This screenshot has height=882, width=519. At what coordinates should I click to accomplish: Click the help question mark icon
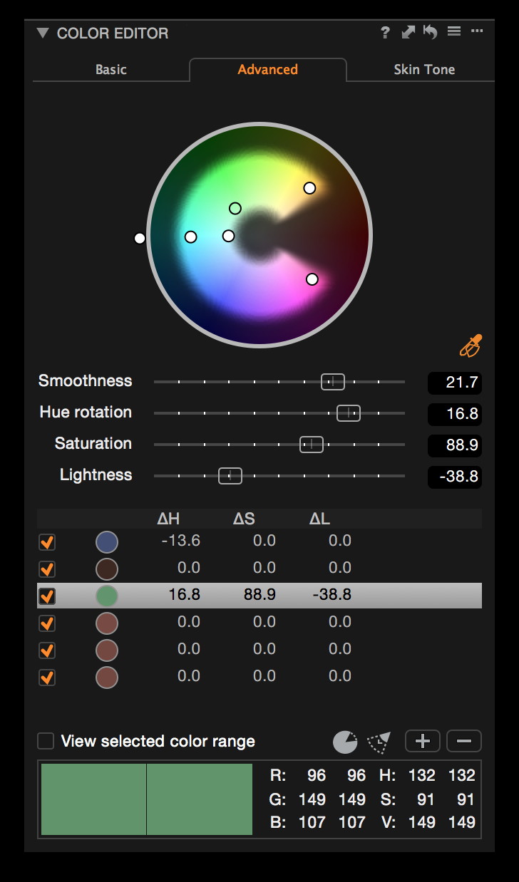click(385, 32)
